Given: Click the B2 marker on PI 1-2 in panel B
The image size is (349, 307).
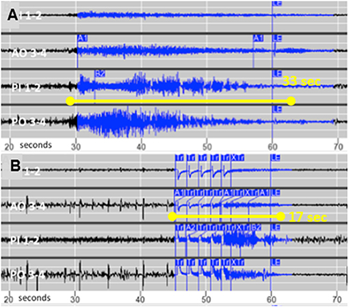Looking at the screenshot, I should point(256,228).
